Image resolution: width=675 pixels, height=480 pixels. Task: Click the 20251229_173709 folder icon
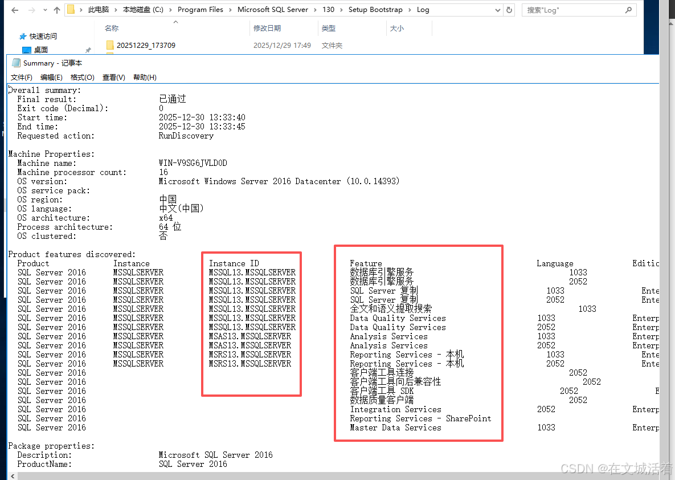[x=110, y=45]
